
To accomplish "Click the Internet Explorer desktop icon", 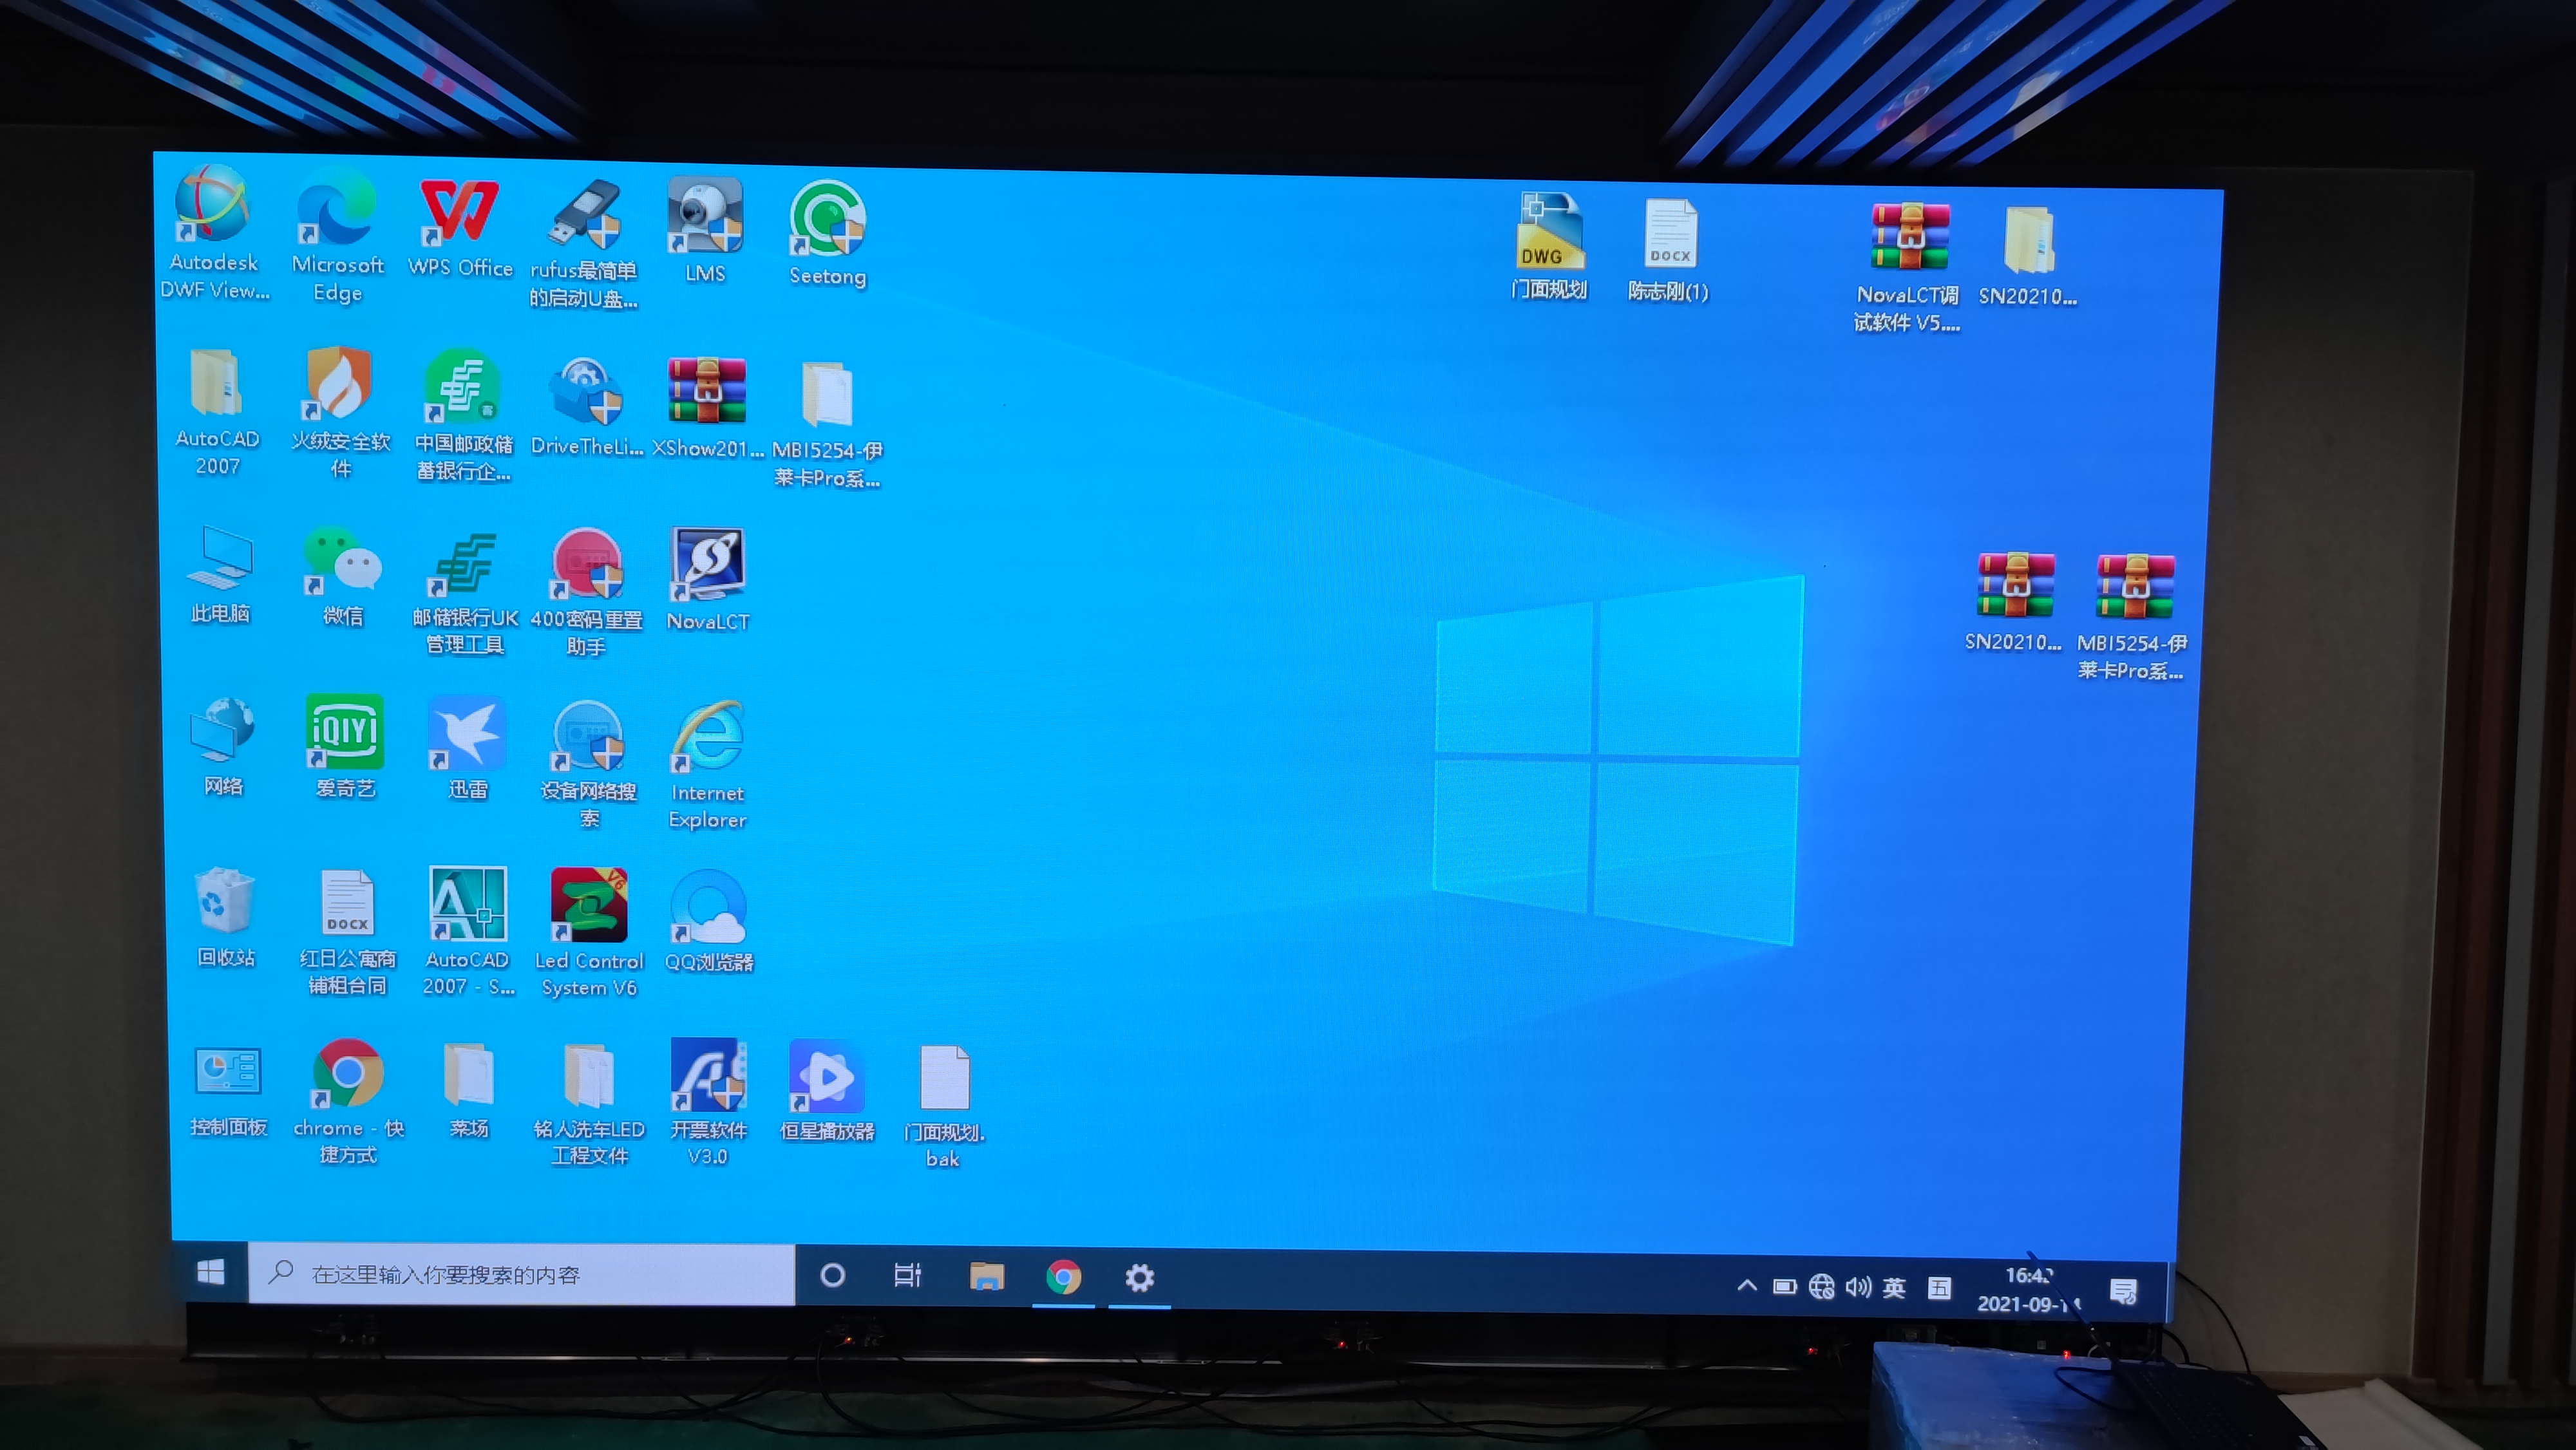I will pyautogui.click(x=708, y=738).
